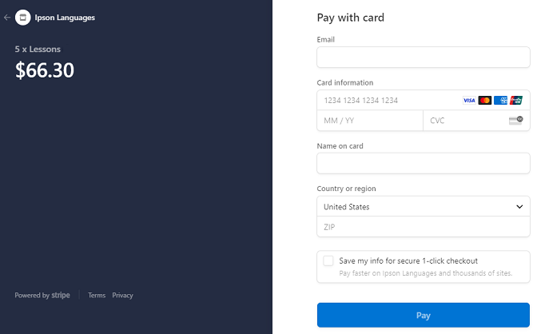This screenshot has height=334, width=537.
Task: Click the blue Pay button
Action: click(424, 315)
